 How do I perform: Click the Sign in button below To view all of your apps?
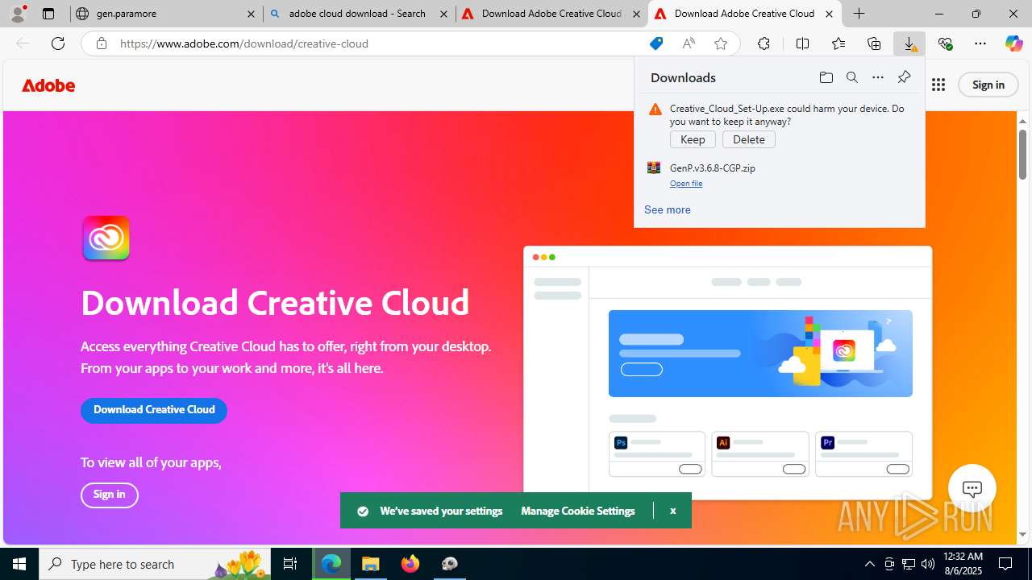(x=110, y=495)
